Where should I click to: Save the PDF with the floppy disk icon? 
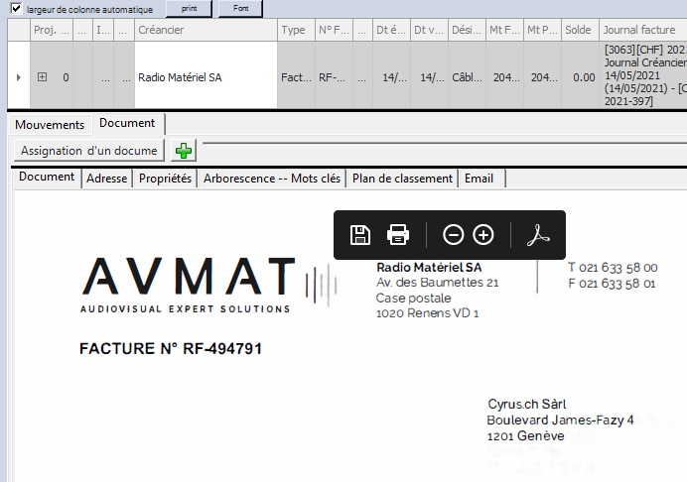pyautogui.click(x=360, y=235)
